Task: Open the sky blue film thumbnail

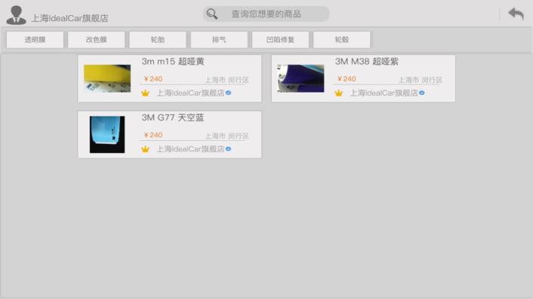Action: click(107, 135)
